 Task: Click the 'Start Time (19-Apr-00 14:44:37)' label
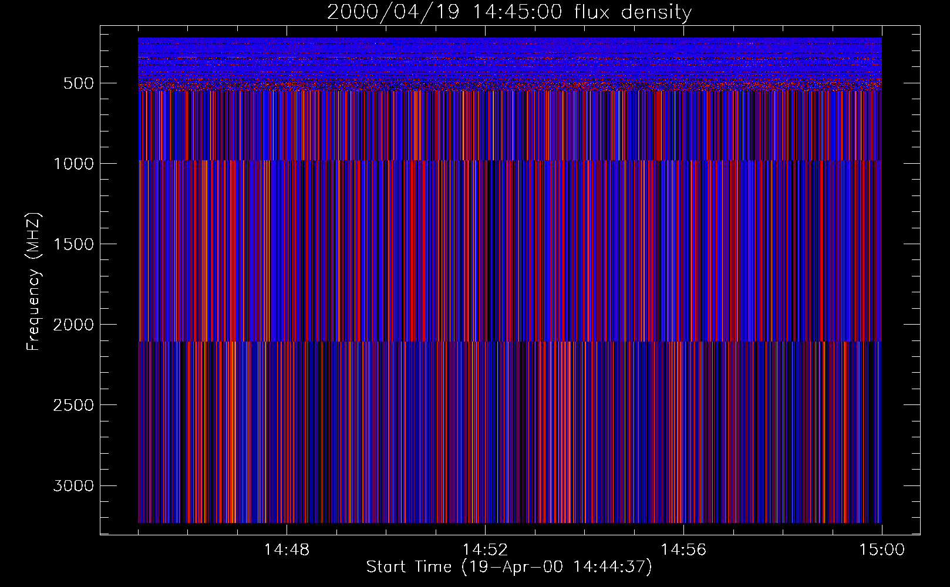509,567
